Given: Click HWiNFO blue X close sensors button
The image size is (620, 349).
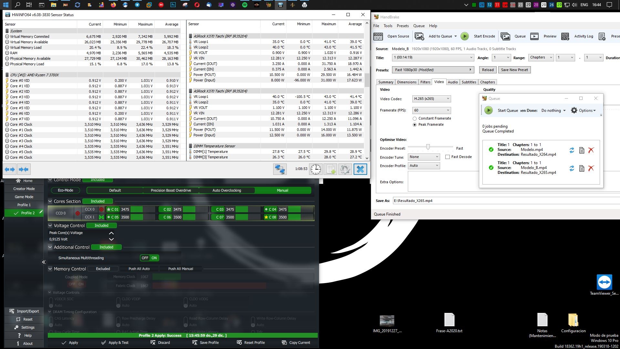Looking at the screenshot, I should pos(360,169).
